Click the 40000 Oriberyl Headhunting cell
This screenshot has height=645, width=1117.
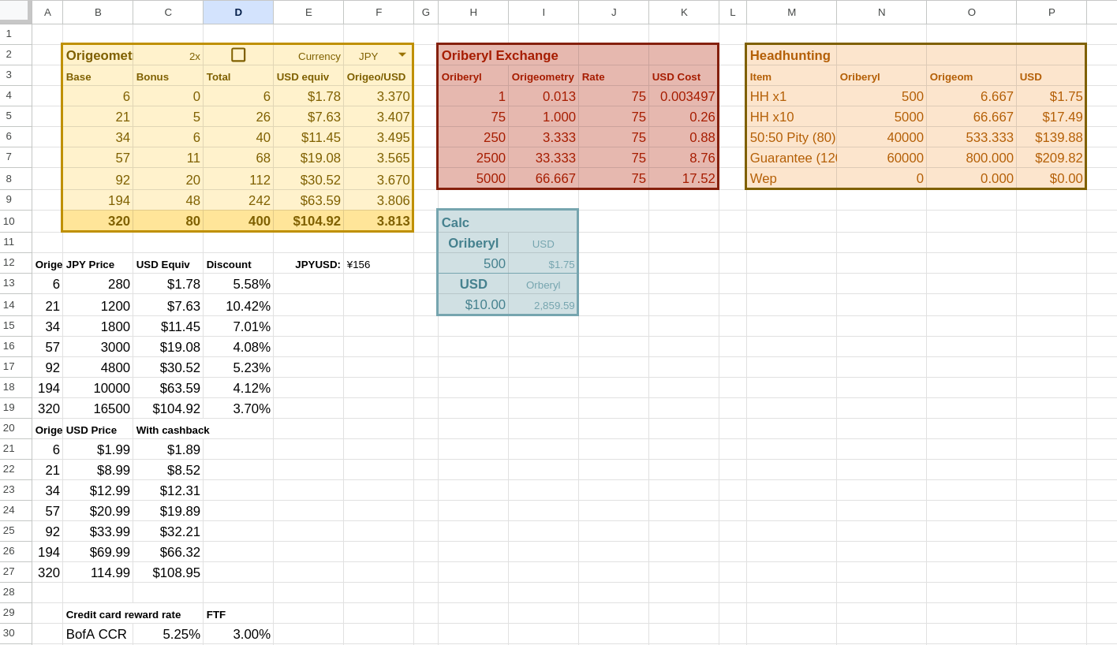881,137
